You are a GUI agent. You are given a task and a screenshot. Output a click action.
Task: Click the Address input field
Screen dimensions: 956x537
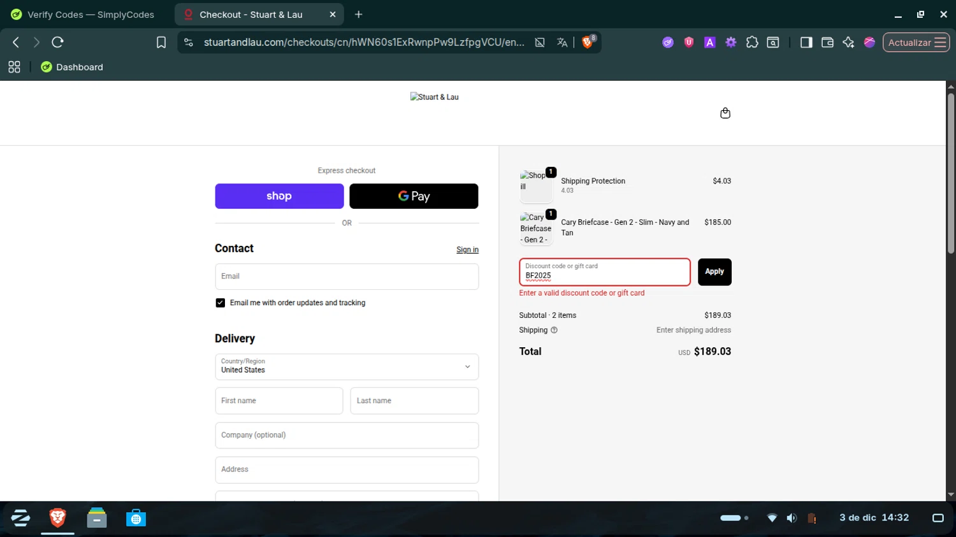(x=347, y=469)
